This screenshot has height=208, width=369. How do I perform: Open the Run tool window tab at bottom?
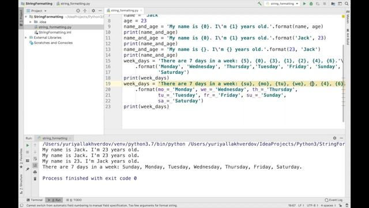(54, 200)
